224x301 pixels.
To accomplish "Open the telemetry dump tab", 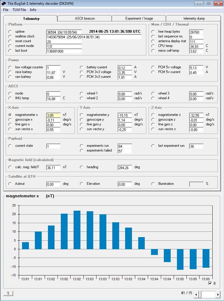I will pyautogui.click(x=194, y=18).
